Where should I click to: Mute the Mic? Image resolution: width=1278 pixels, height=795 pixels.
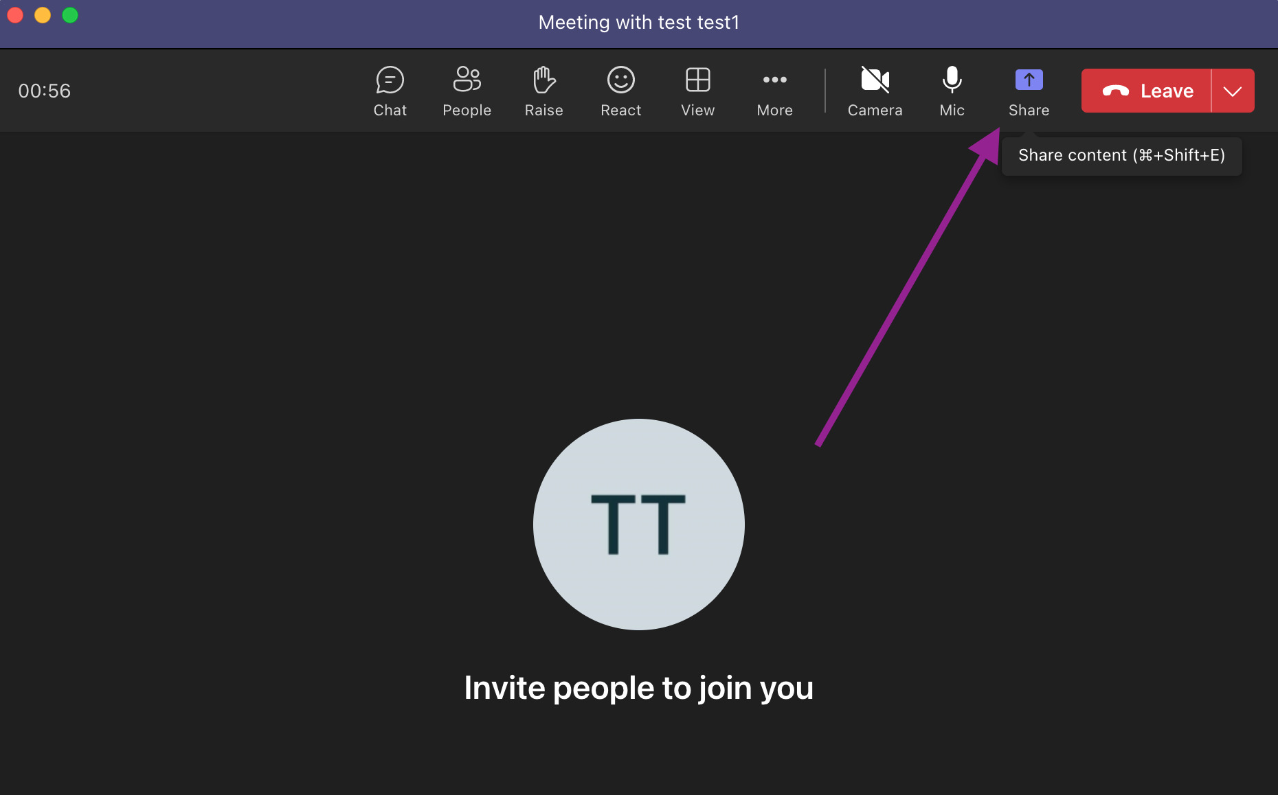[952, 91]
